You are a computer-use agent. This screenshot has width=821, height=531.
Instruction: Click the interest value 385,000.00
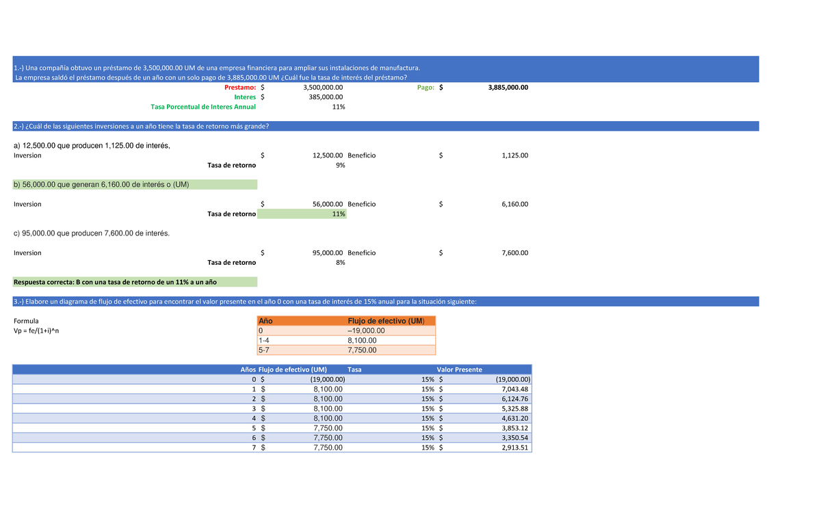(326, 97)
